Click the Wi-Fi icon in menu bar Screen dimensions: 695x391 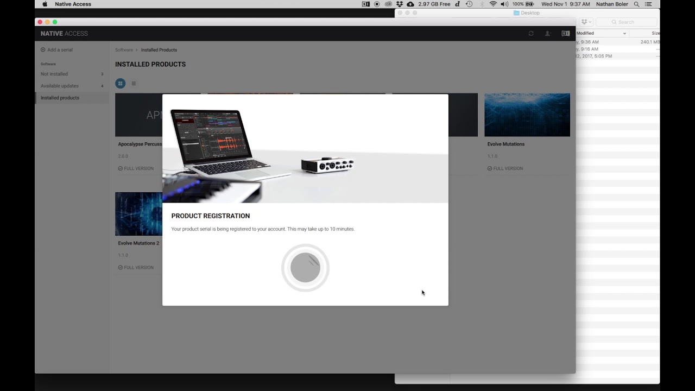point(493,4)
